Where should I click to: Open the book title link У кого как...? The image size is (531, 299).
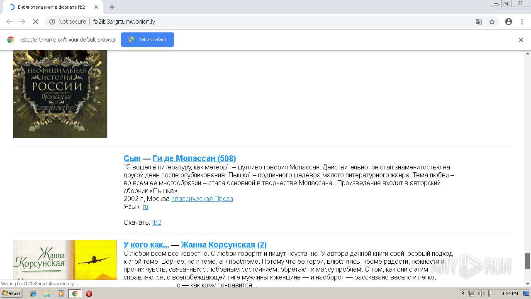[146, 245]
